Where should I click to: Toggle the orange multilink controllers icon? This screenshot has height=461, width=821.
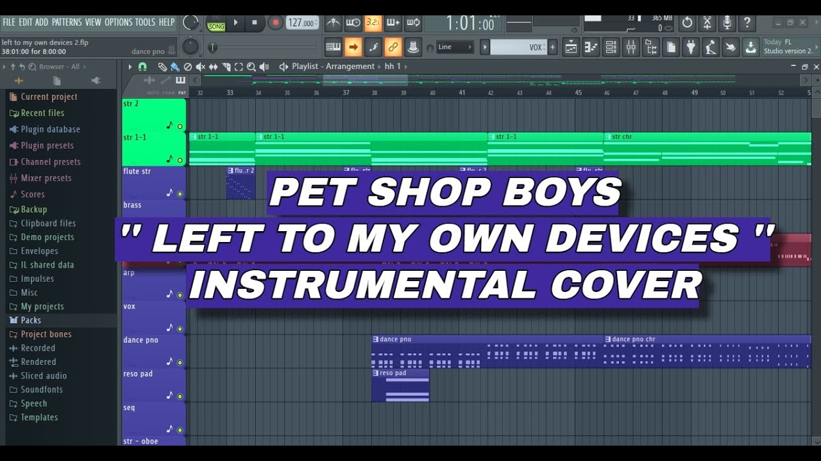[x=393, y=47]
